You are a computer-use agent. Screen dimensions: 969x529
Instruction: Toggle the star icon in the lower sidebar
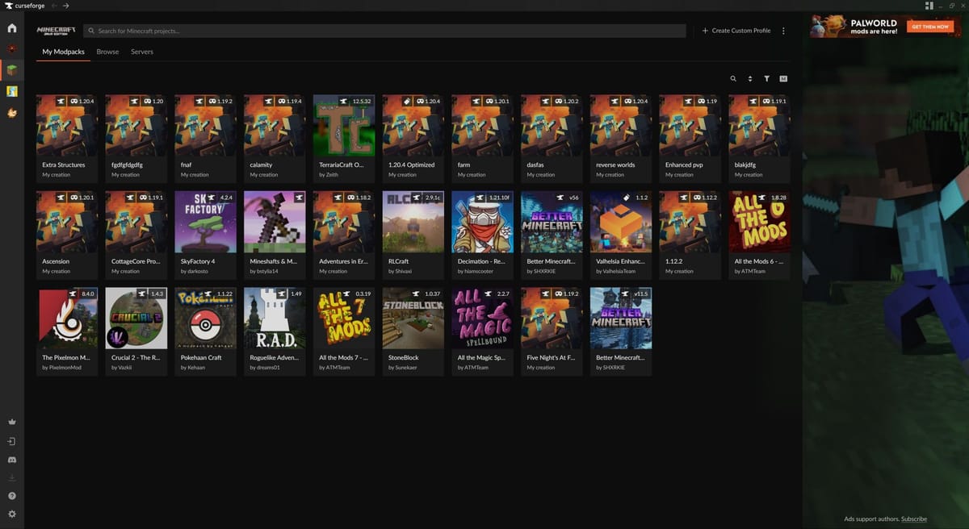click(x=11, y=421)
